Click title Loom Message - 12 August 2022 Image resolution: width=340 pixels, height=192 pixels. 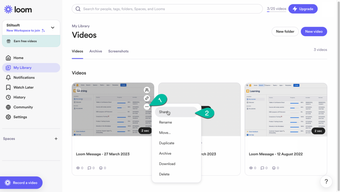[x=276, y=154]
